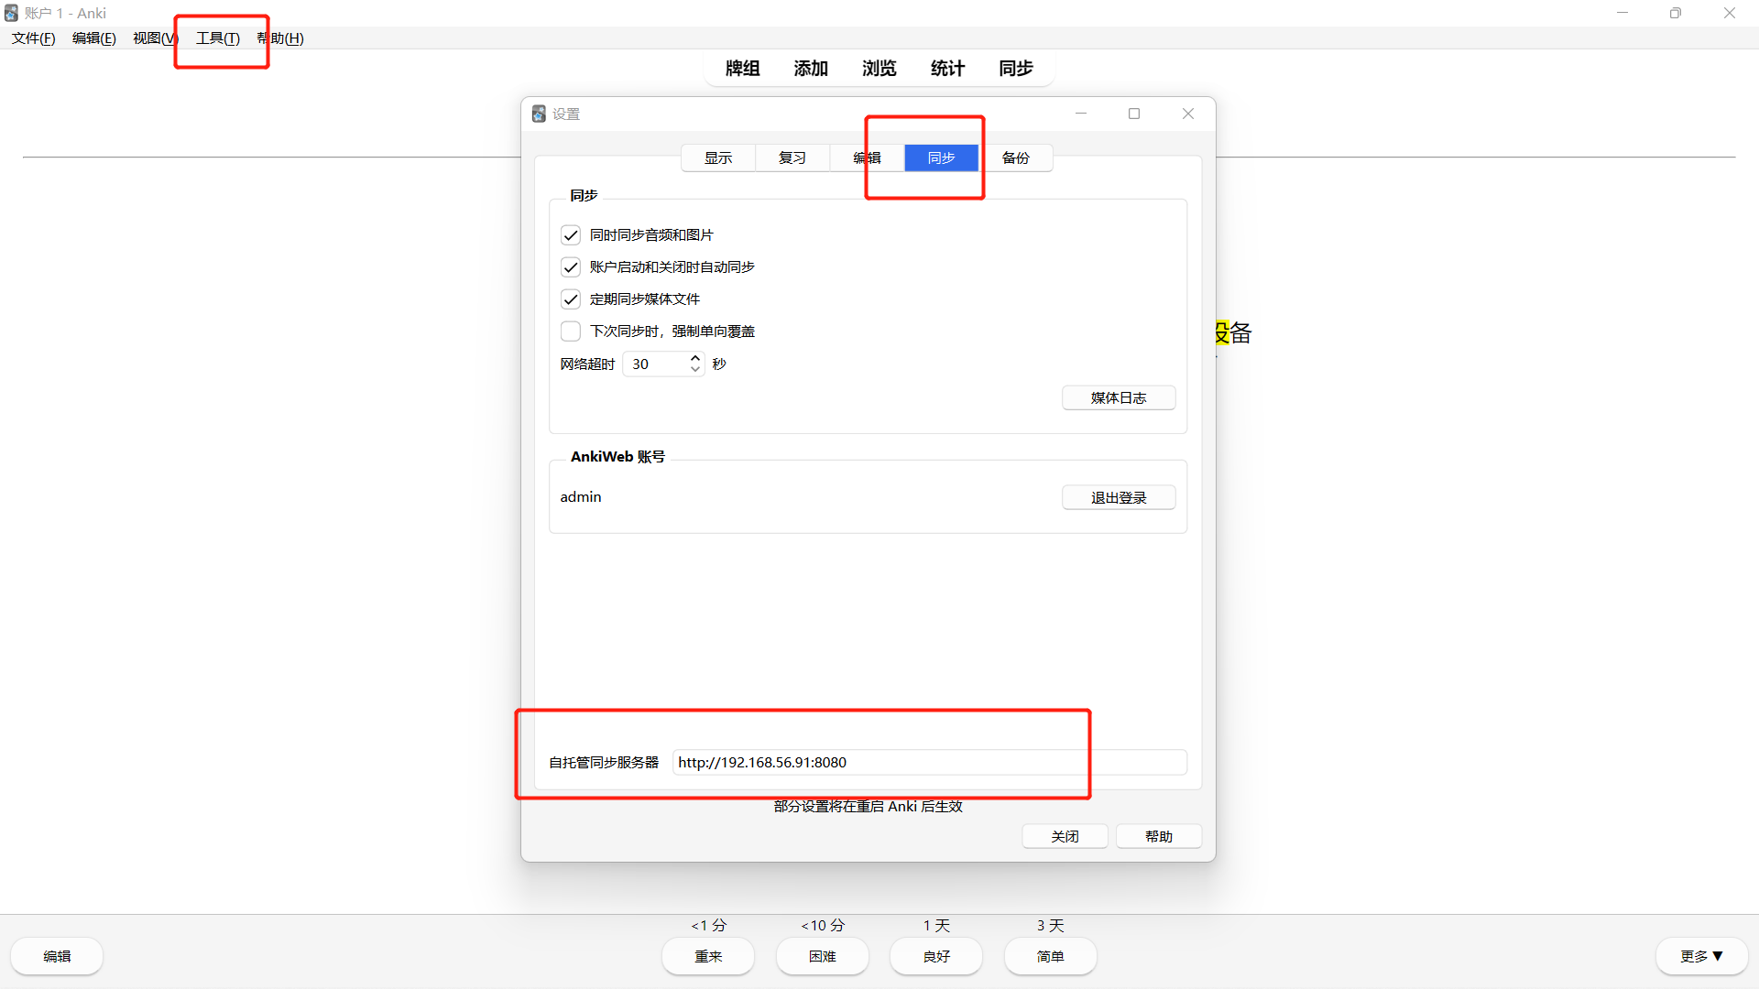The image size is (1759, 989).
Task: Go to 牌组 in the main toolbar
Action: [742, 69]
